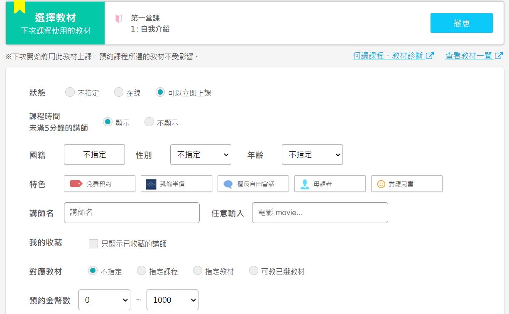Choose the 指定課程 radio option
Viewport: 509px width, 314px height.
pos(142,271)
